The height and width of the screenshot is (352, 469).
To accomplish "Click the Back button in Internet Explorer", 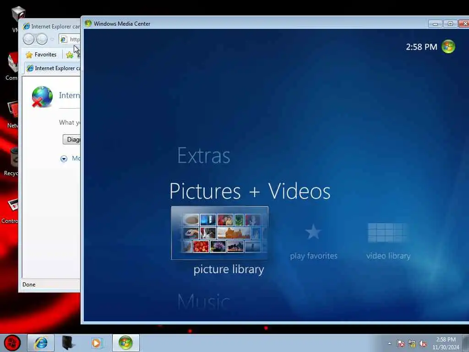I will point(29,39).
